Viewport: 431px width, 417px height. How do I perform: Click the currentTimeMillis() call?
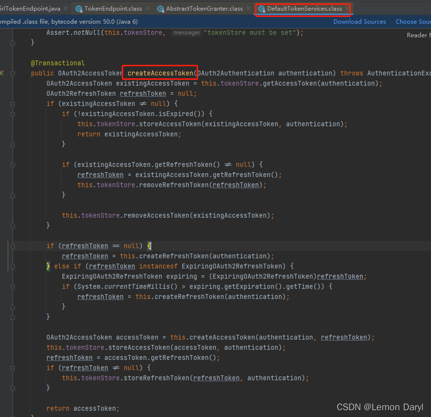tap(141, 286)
